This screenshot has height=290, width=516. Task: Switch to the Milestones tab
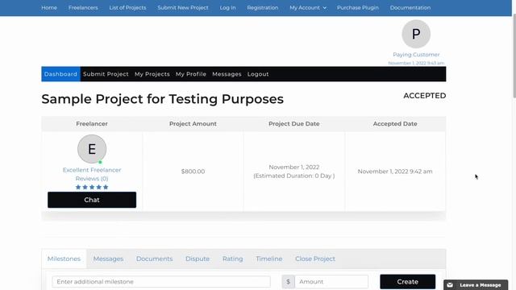(x=64, y=259)
